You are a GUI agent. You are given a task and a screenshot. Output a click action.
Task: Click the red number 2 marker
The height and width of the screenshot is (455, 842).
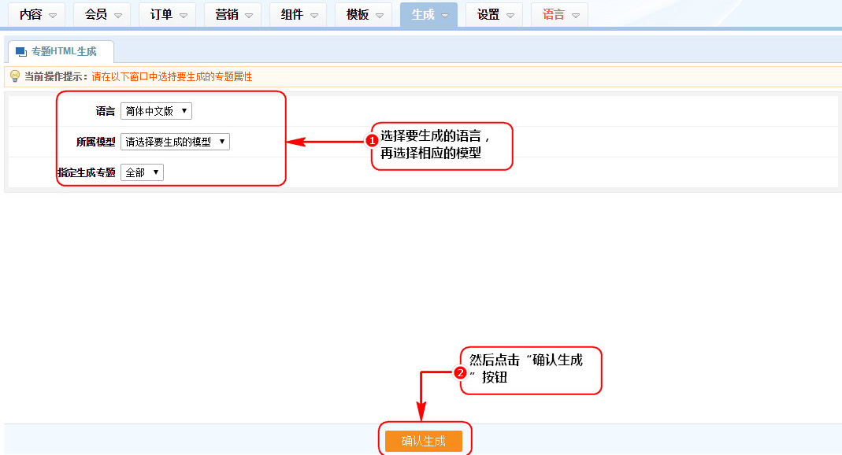461,373
